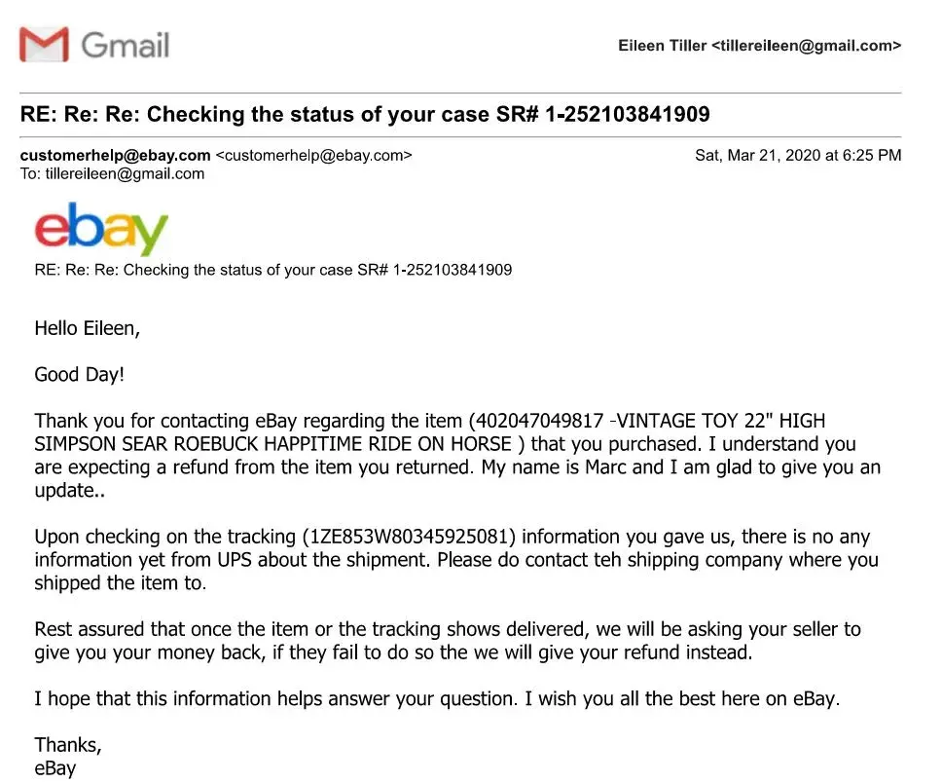The width and height of the screenshot is (942, 783).
Task: Click the sender address in angle brackets
Action: 313,155
